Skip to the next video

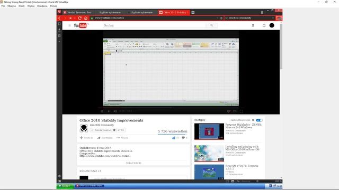tap(109, 111)
